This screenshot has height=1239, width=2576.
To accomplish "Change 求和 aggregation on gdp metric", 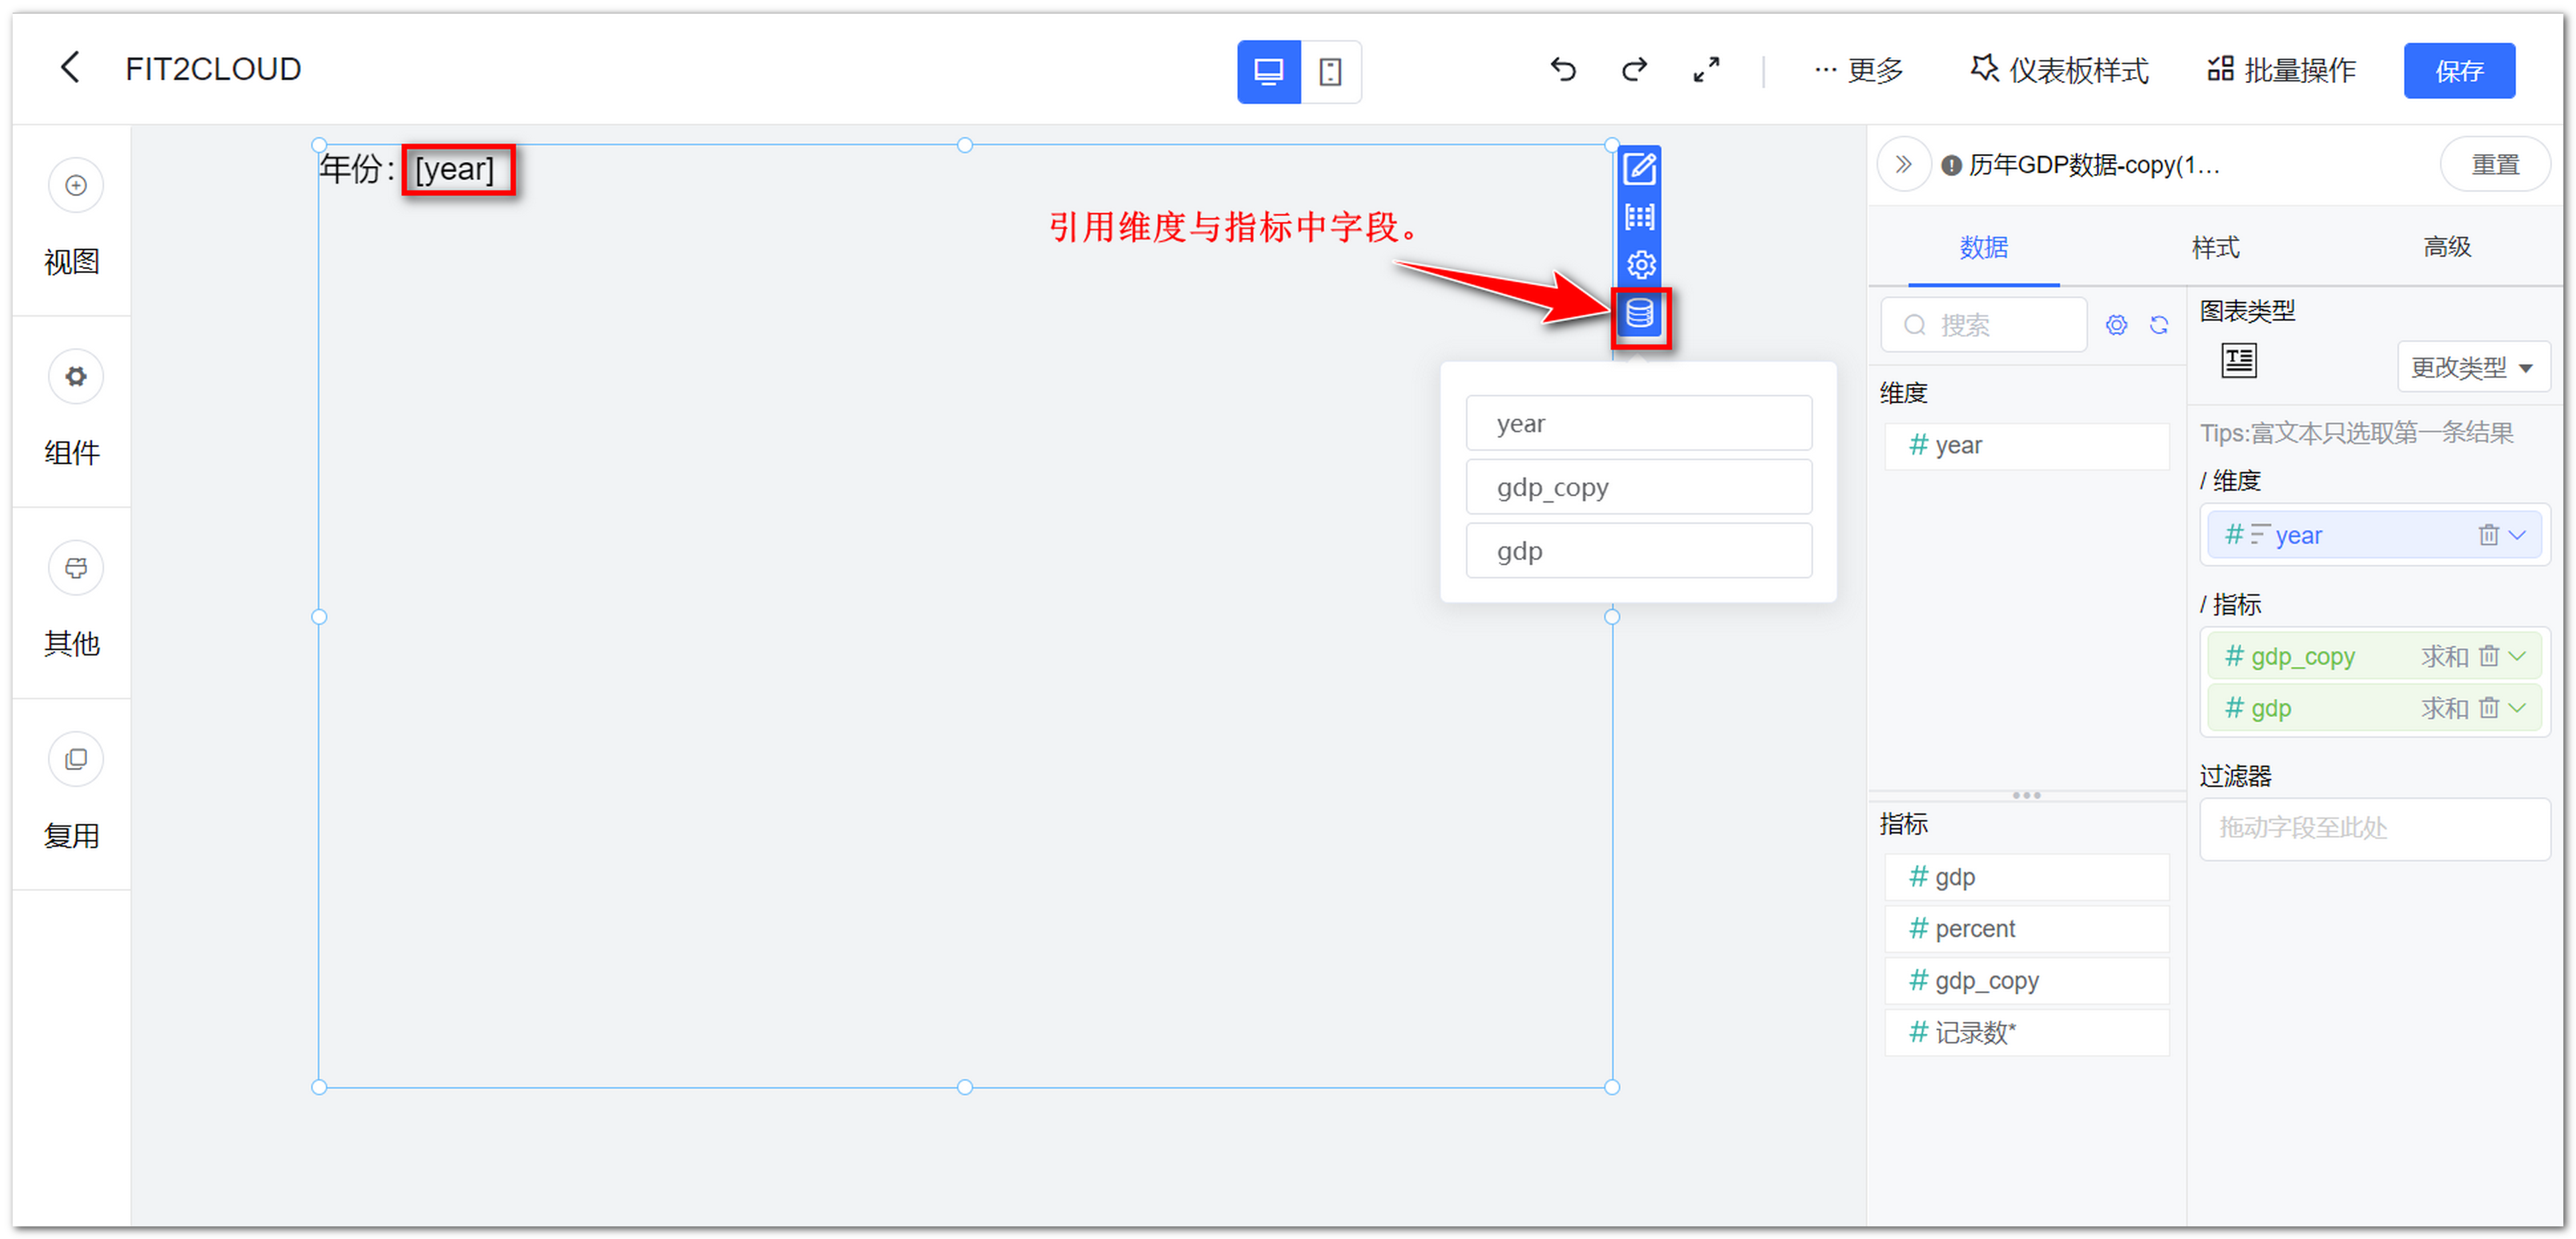I will tap(2444, 709).
